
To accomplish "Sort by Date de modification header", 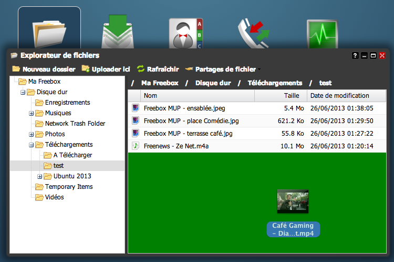I will pyautogui.click(x=347, y=96).
